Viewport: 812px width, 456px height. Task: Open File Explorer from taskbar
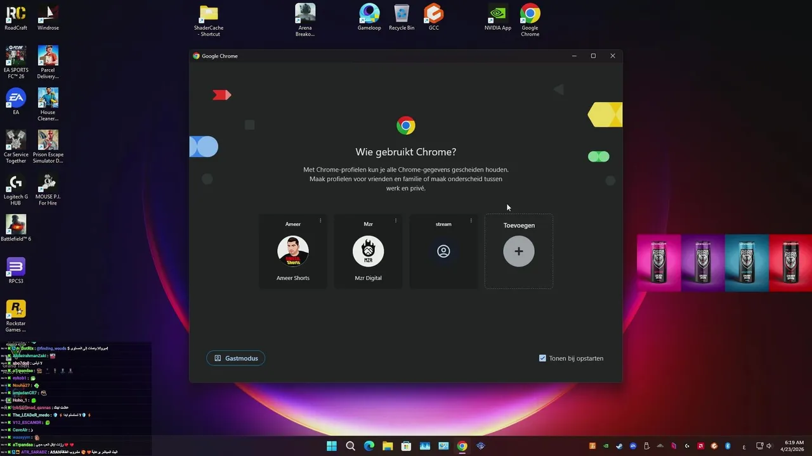coord(388,446)
